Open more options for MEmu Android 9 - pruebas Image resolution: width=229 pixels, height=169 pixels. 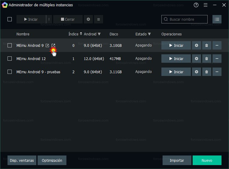point(217,72)
